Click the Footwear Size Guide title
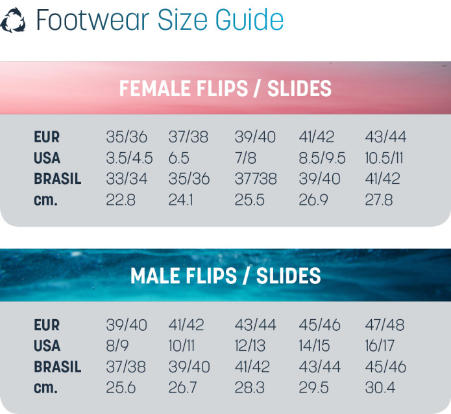This screenshot has height=414, width=451. 160,20
